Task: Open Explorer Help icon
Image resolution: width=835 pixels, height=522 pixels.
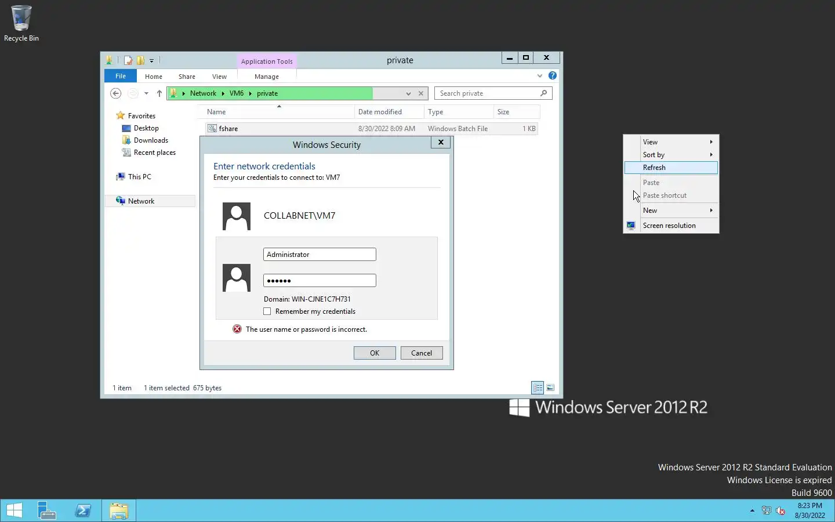Action: (x=553, y=75)
